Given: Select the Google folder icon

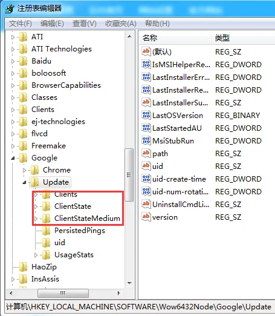Looking at the screenshot, I should tap(24, 158).
